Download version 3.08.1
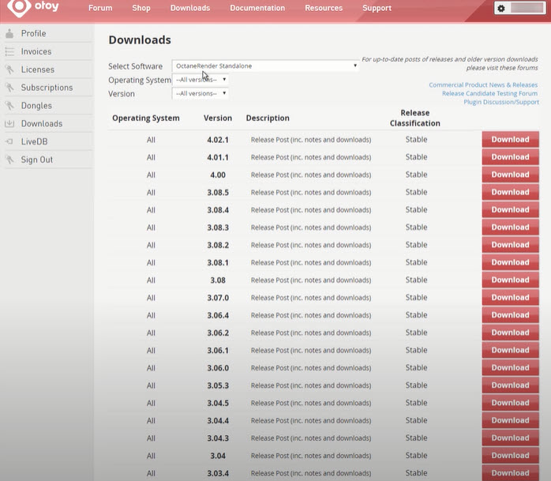The width and height of the screenshot is (551, 481). click(510, 263)
